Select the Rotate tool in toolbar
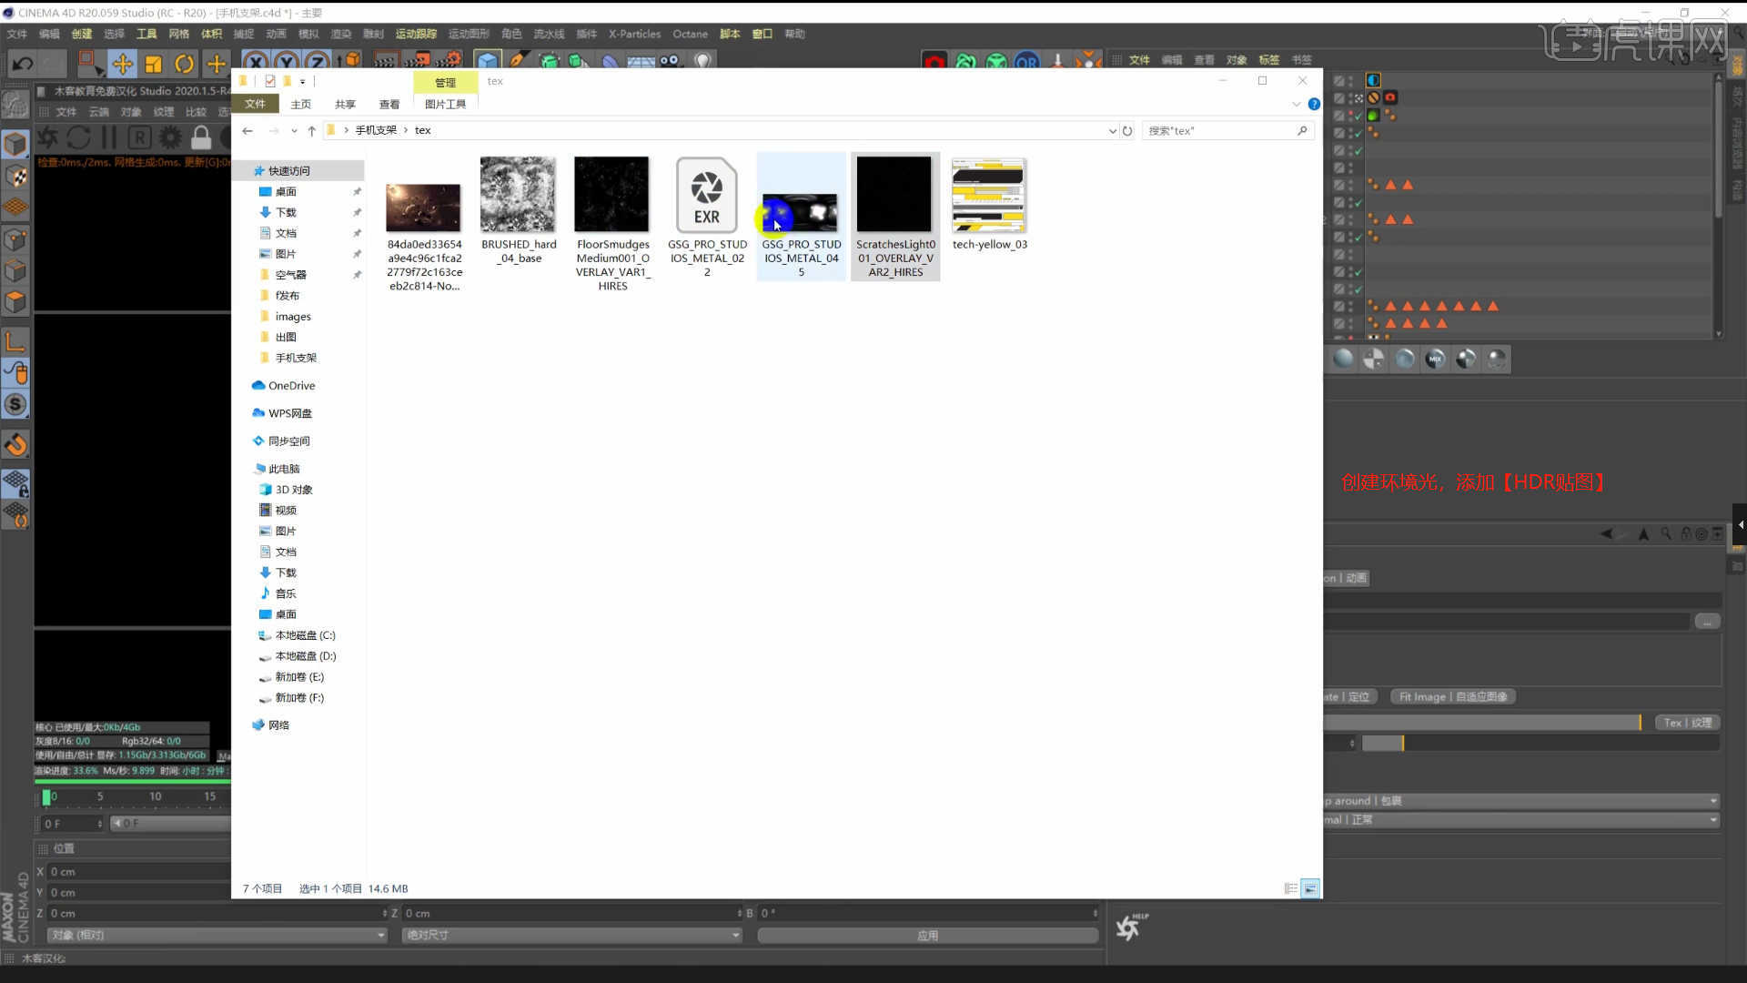Screen dimensions: 1747x983 184,64
